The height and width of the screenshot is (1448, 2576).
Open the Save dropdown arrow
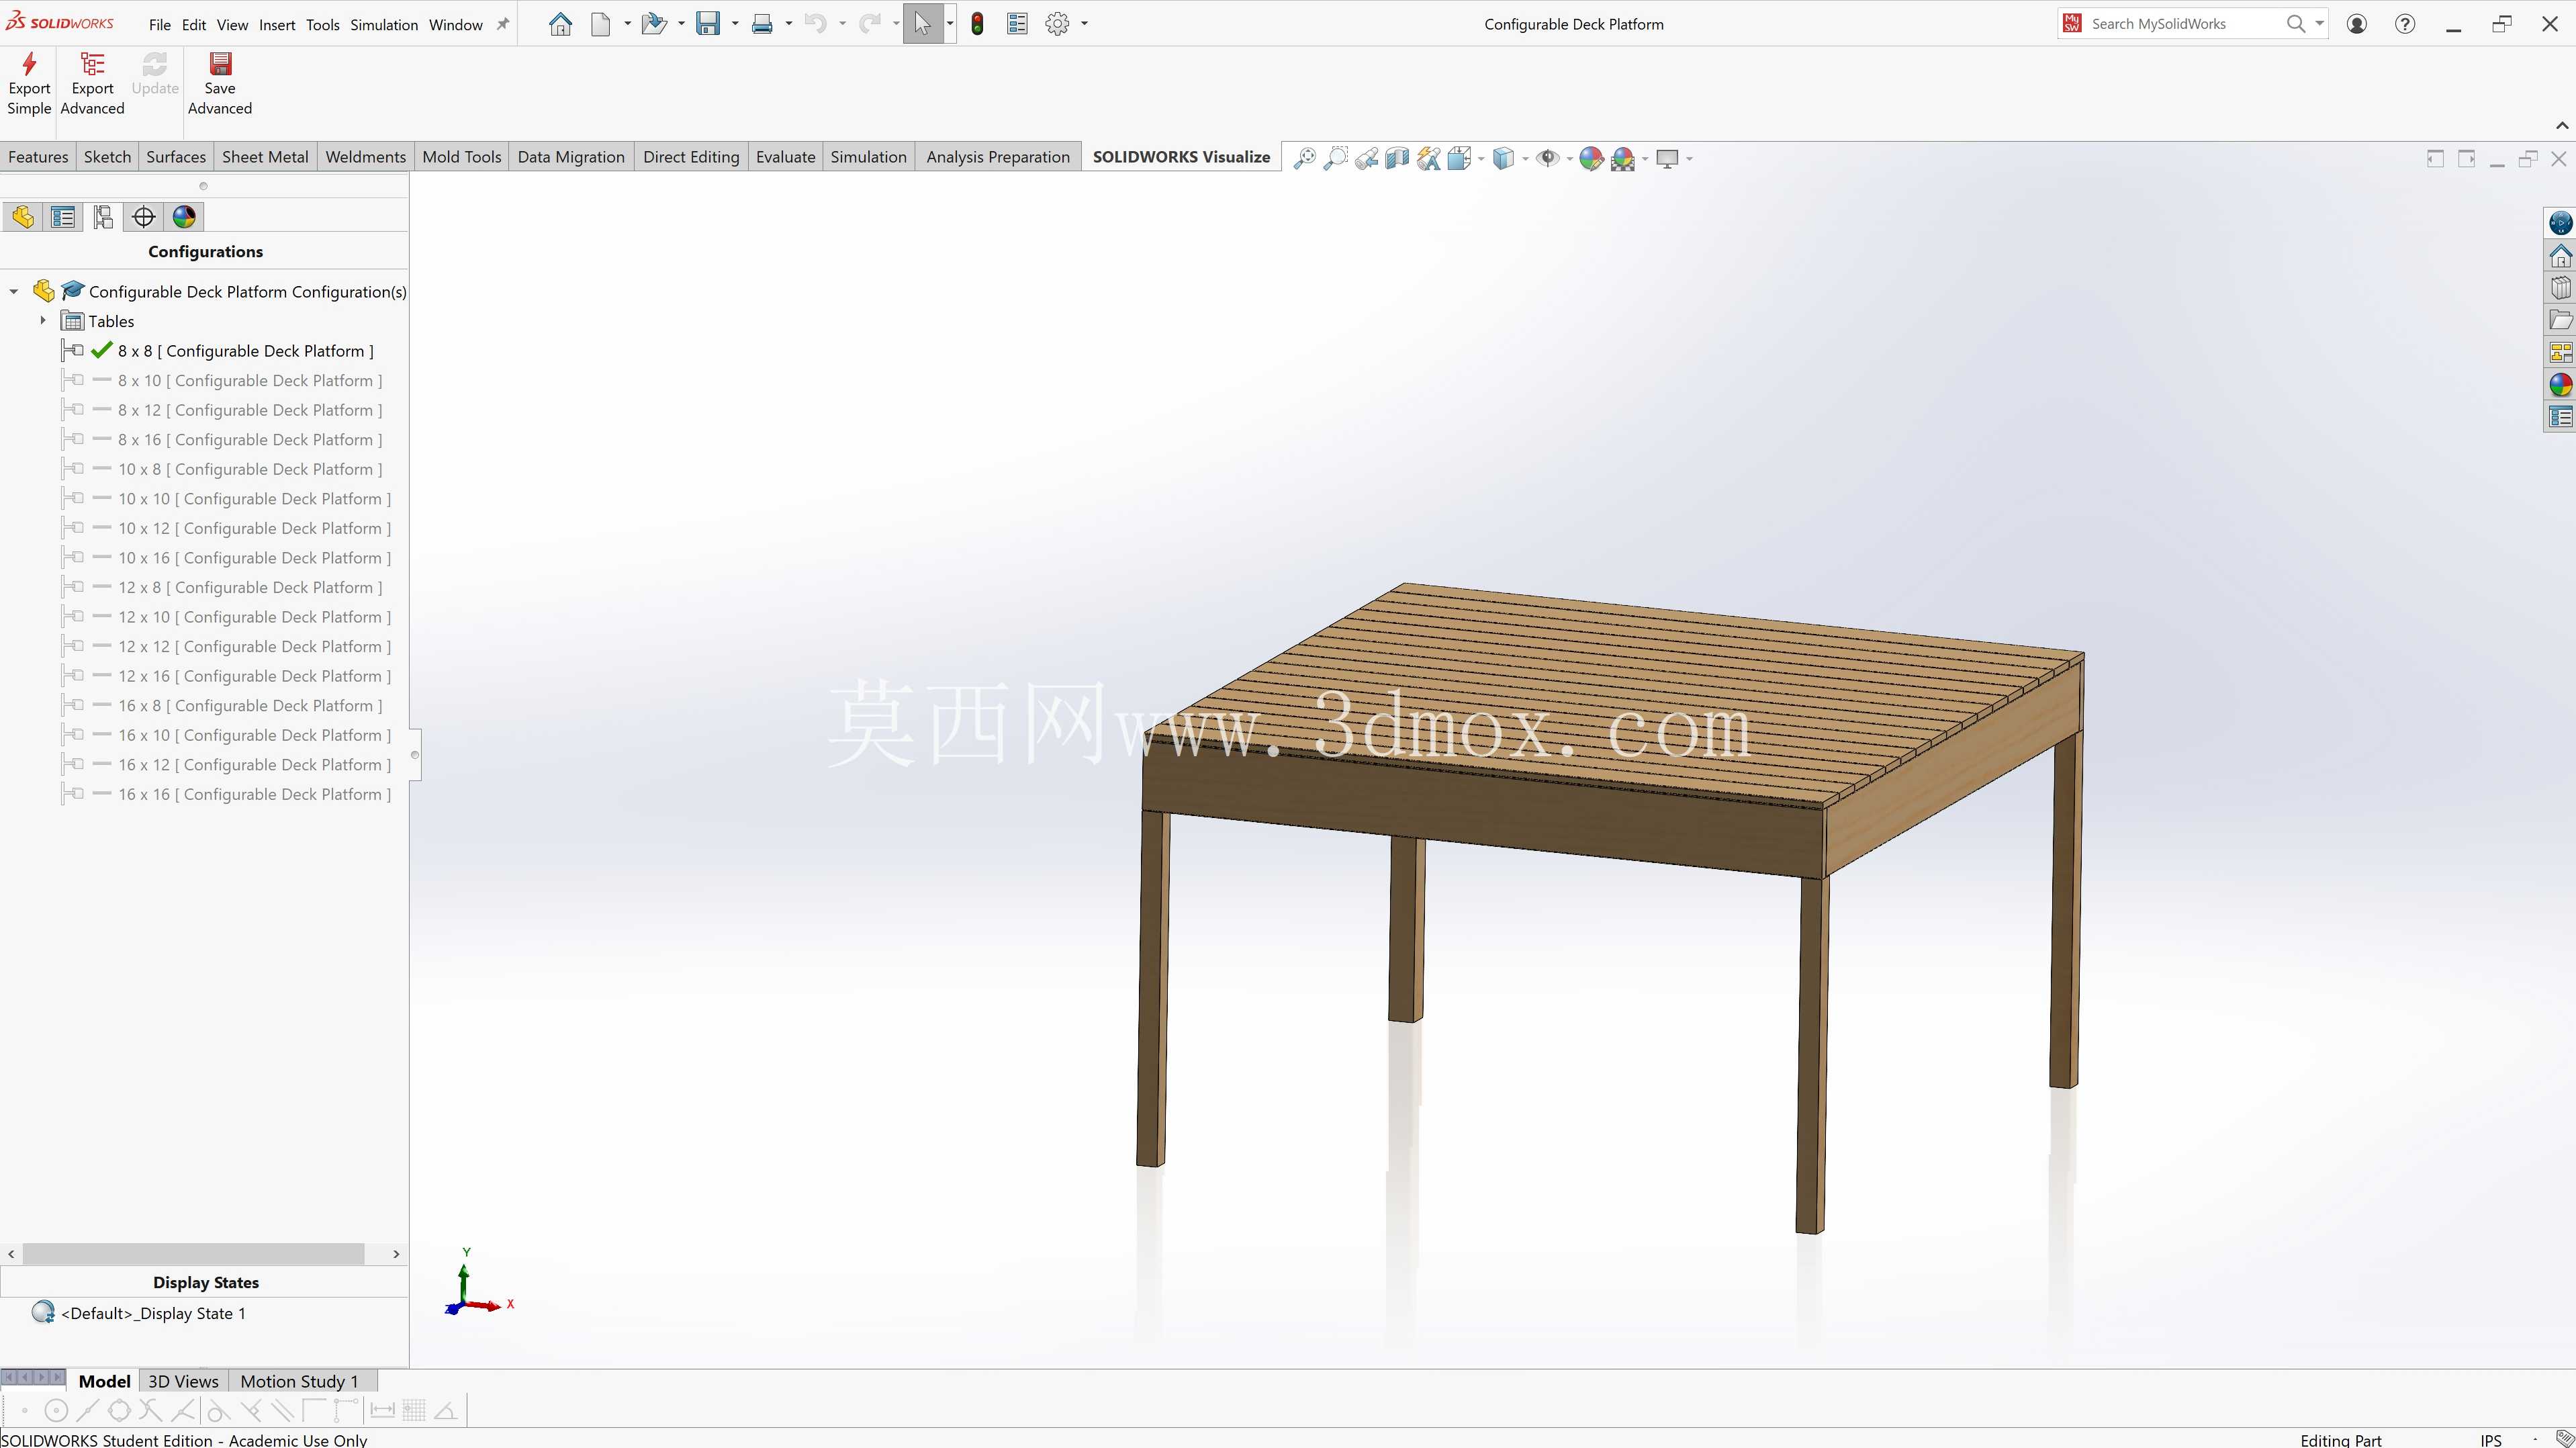(735, 24)
